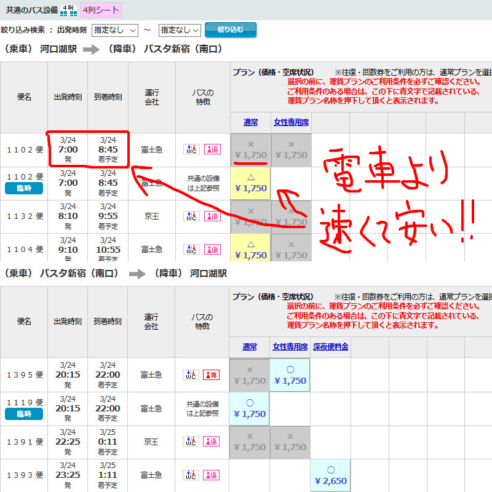This screenshot has width=492, height=492.
Task: Click the 臨時 badge under upper 1102便
Action: pos(24,188)
